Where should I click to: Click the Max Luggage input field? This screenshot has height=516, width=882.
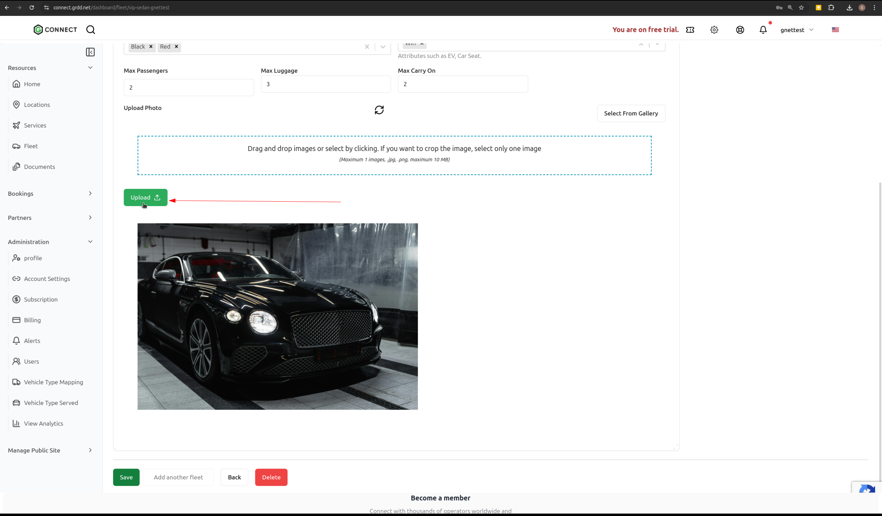[x=326, y=84]
